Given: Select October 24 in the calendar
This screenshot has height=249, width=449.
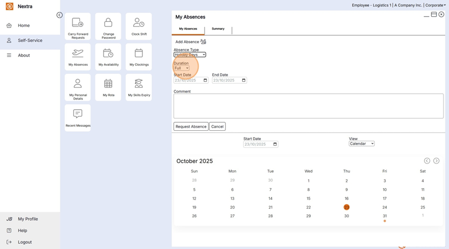Looking at the screenshot, I should 385,207.
